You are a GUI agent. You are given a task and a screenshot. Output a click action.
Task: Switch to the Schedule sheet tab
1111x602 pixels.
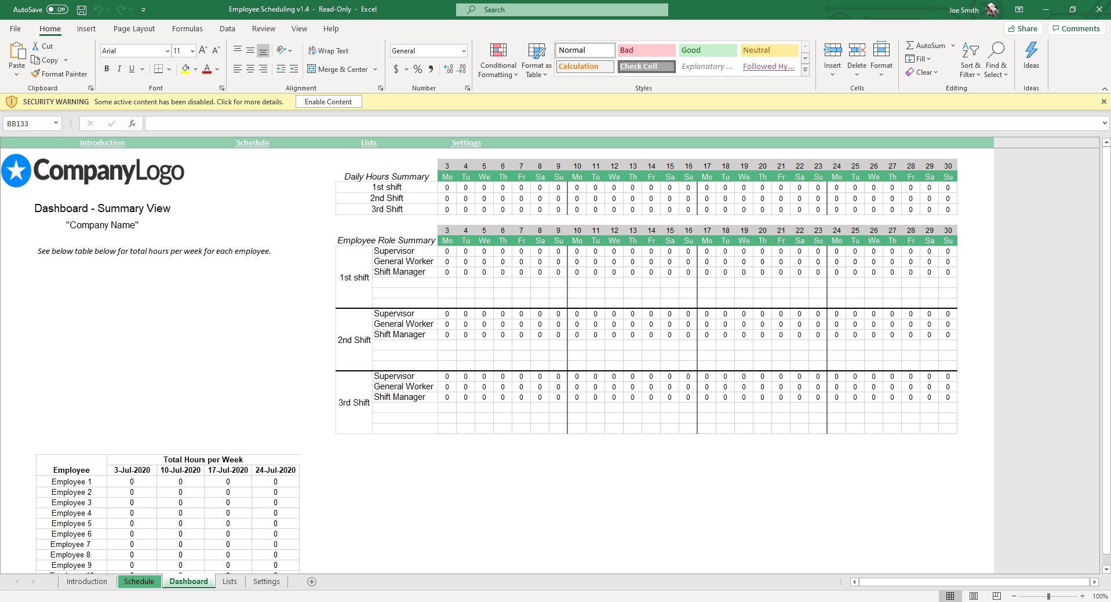139,581
